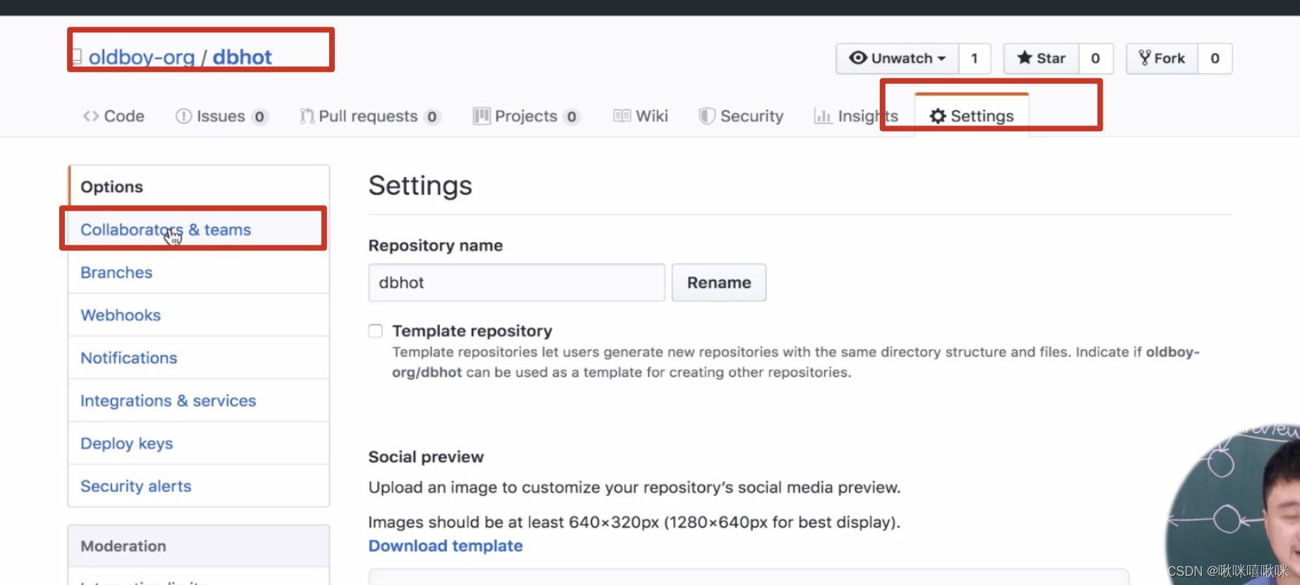Click the Rename button

(x=719, y=283)
